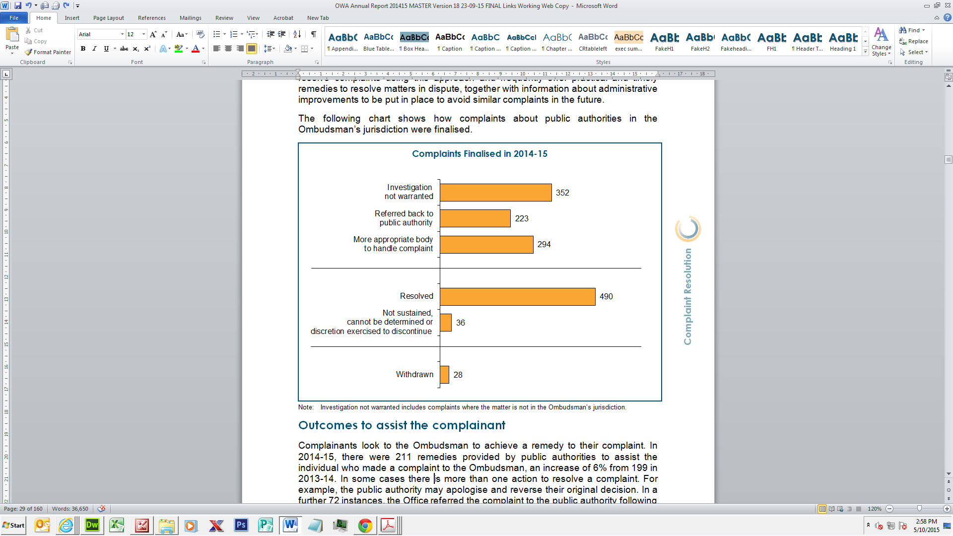
Task: Switch to the Page Layout tab
Action: (109, 18)
